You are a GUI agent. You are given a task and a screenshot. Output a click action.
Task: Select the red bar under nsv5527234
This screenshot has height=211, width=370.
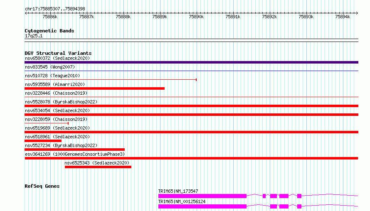[74, 150]
